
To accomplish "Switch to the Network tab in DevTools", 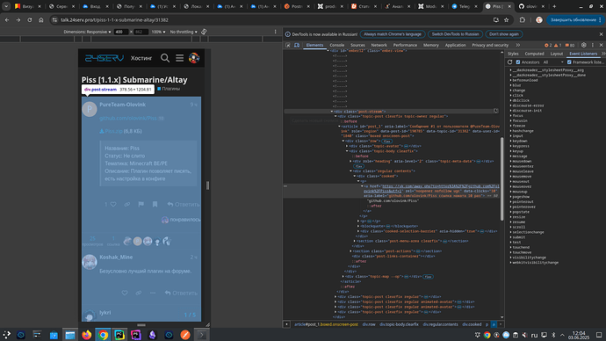I will pos(379,45).
